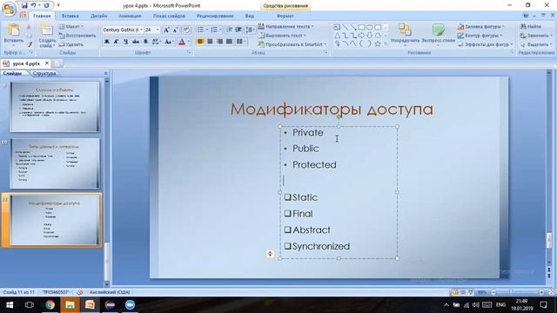Viewport: 557px width, 313px height.
Task: Decrease the font size with the A-down icon
Action: (176, 30)
